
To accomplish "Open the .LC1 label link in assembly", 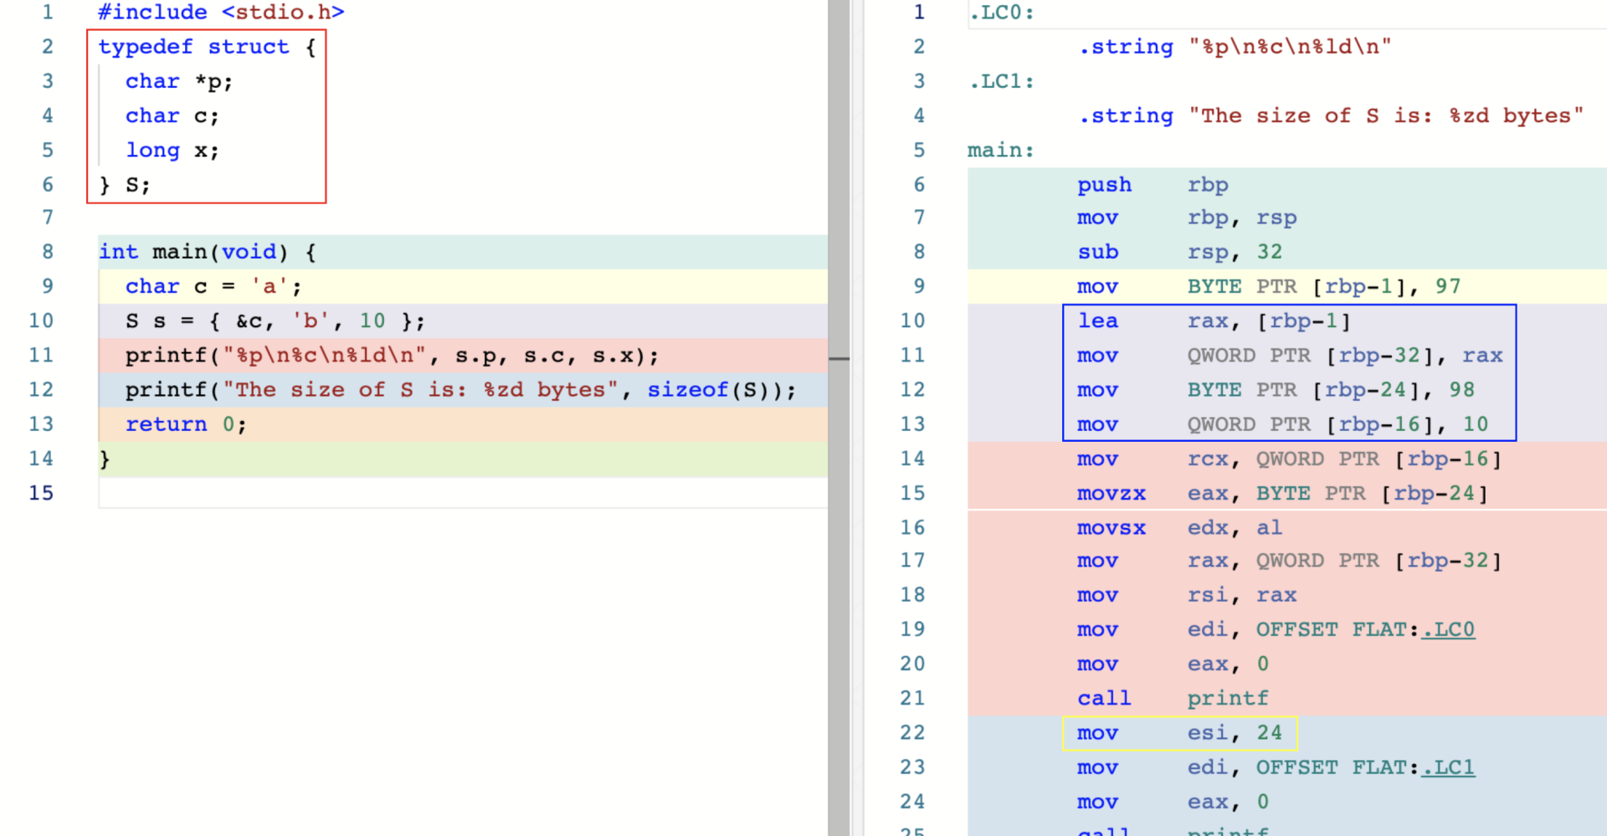I will tap(1448, 767).
